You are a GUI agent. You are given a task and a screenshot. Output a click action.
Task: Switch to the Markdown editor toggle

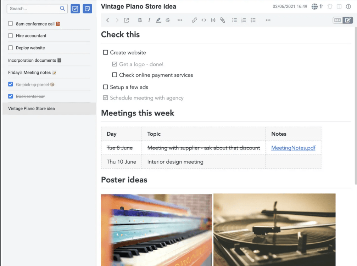tap(338, 20)
